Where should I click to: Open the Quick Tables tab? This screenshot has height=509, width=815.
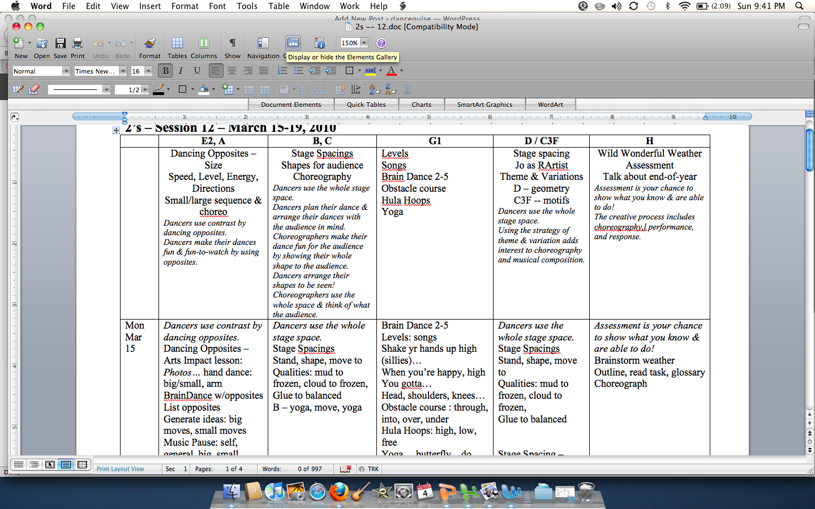366,105
